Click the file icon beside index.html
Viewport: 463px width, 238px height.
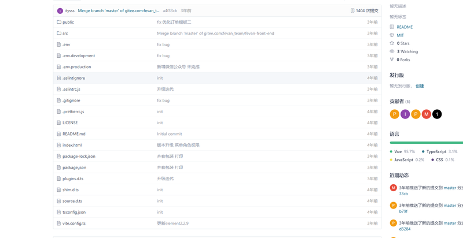coord(59,145)
